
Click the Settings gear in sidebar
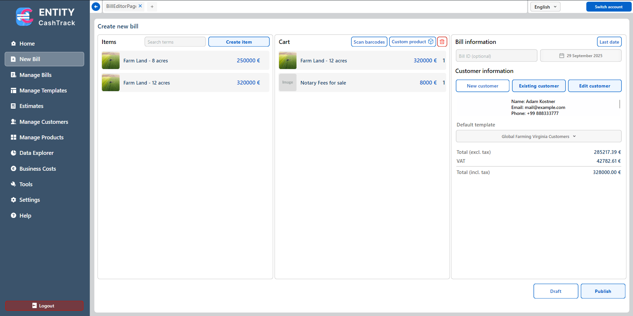14,200
